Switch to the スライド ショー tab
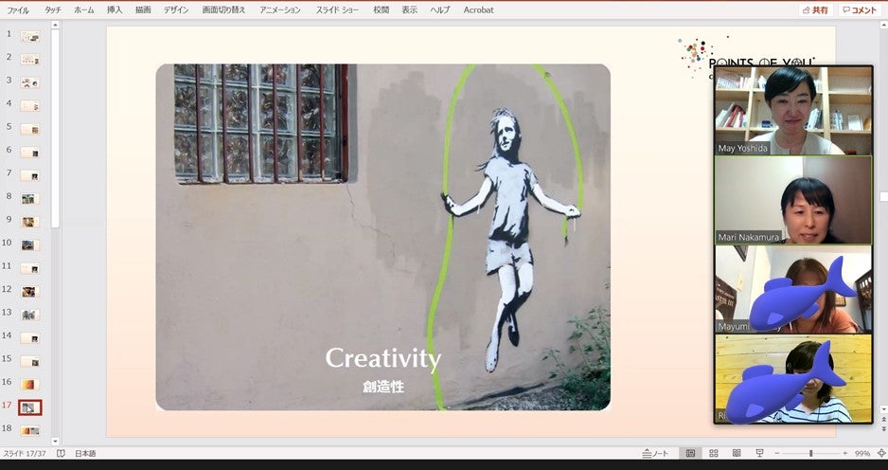888x470 pixels. coord(337,10)
